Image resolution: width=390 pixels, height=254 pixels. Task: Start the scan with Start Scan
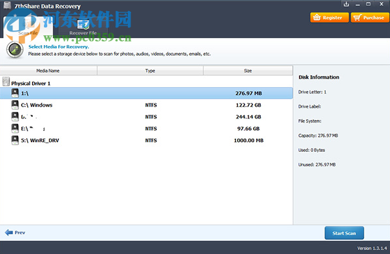344,233
